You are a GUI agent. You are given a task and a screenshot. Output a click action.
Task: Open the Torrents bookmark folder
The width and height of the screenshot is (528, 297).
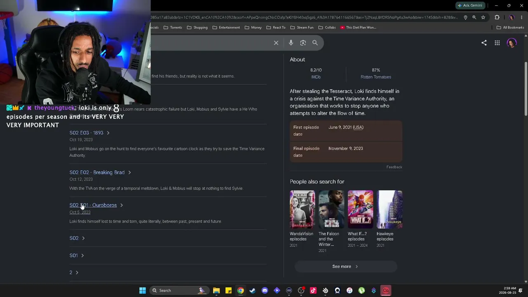pos(173,28)
